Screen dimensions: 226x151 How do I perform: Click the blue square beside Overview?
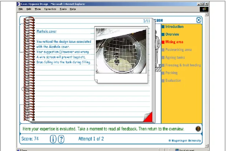163,34
